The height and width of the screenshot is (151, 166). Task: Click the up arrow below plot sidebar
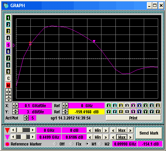click(9, 97)
